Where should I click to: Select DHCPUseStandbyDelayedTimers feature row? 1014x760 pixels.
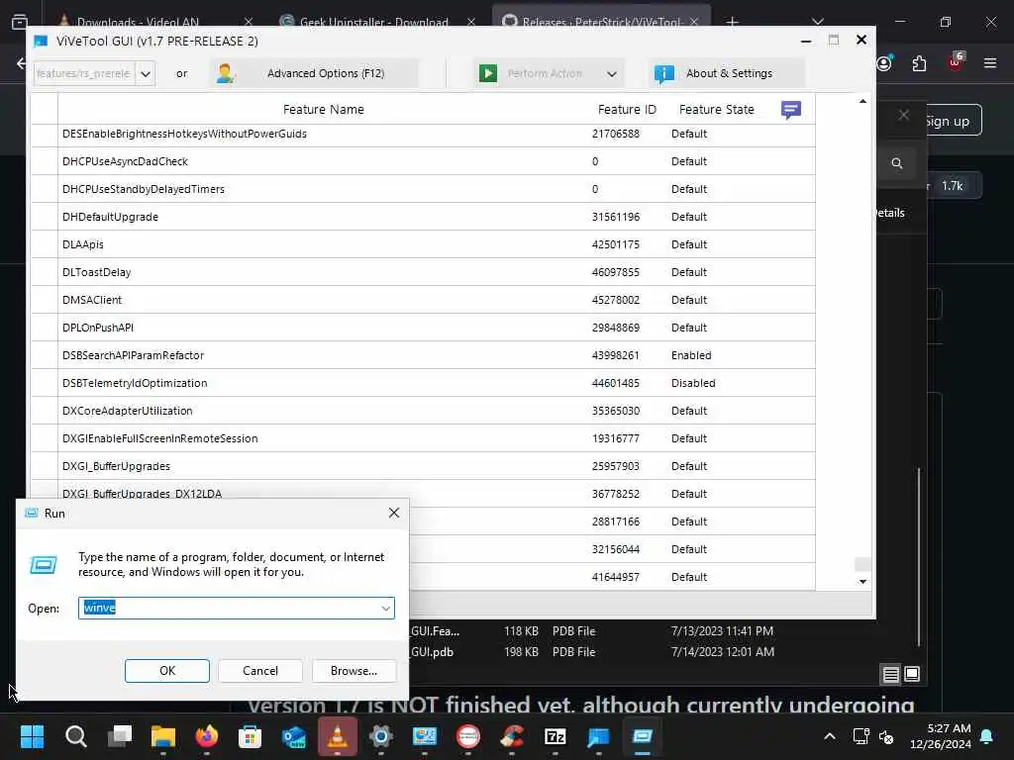tap(423, 189)
